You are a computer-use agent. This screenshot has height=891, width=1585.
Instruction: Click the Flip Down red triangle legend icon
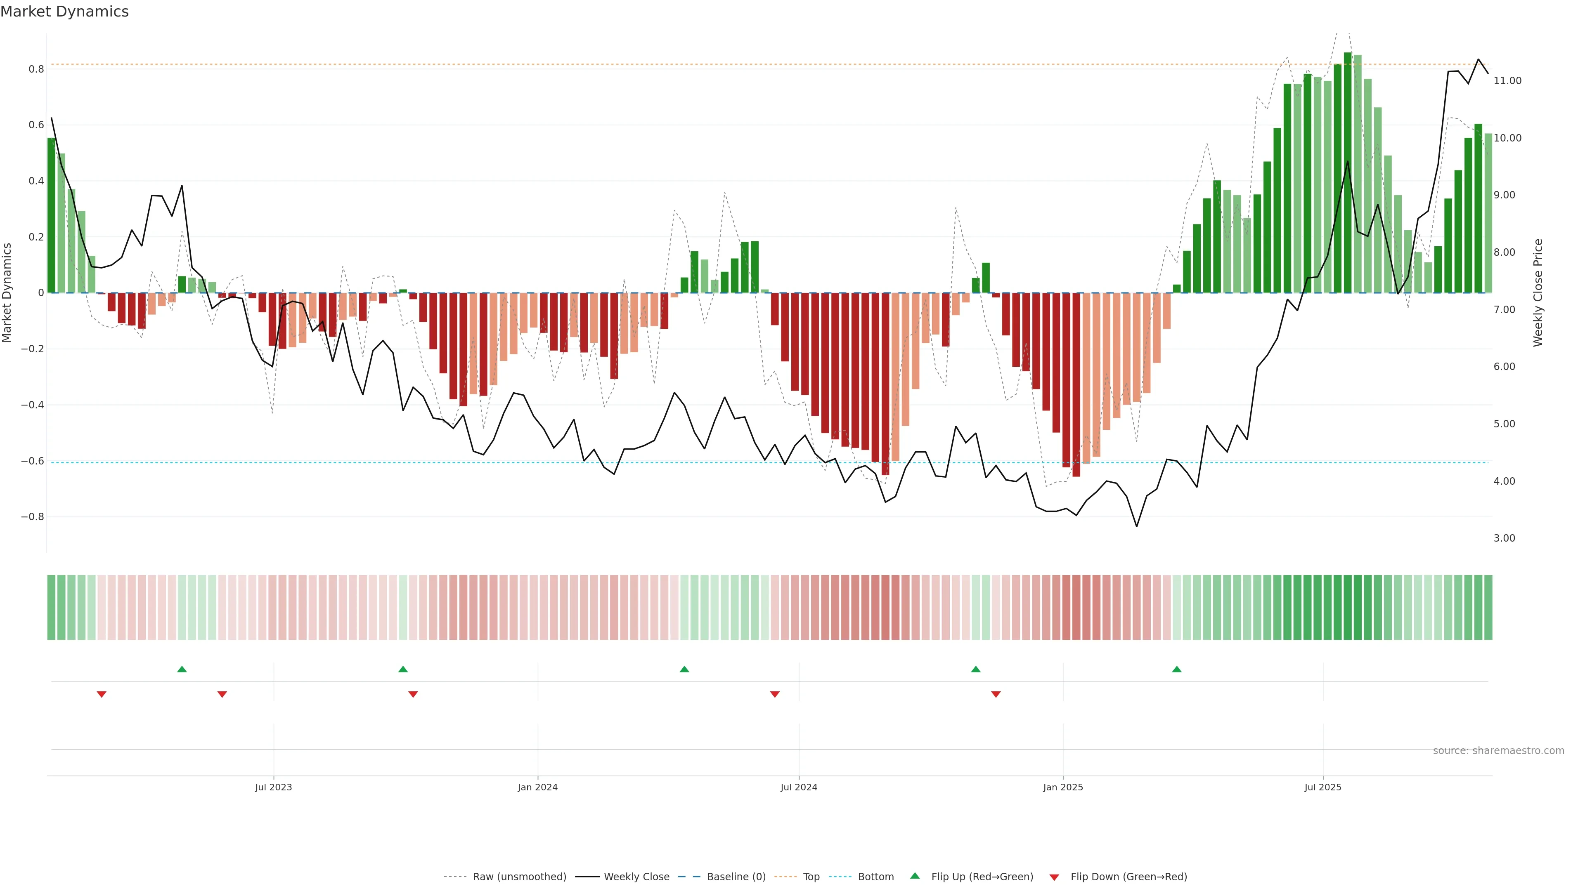point(1054,877)
